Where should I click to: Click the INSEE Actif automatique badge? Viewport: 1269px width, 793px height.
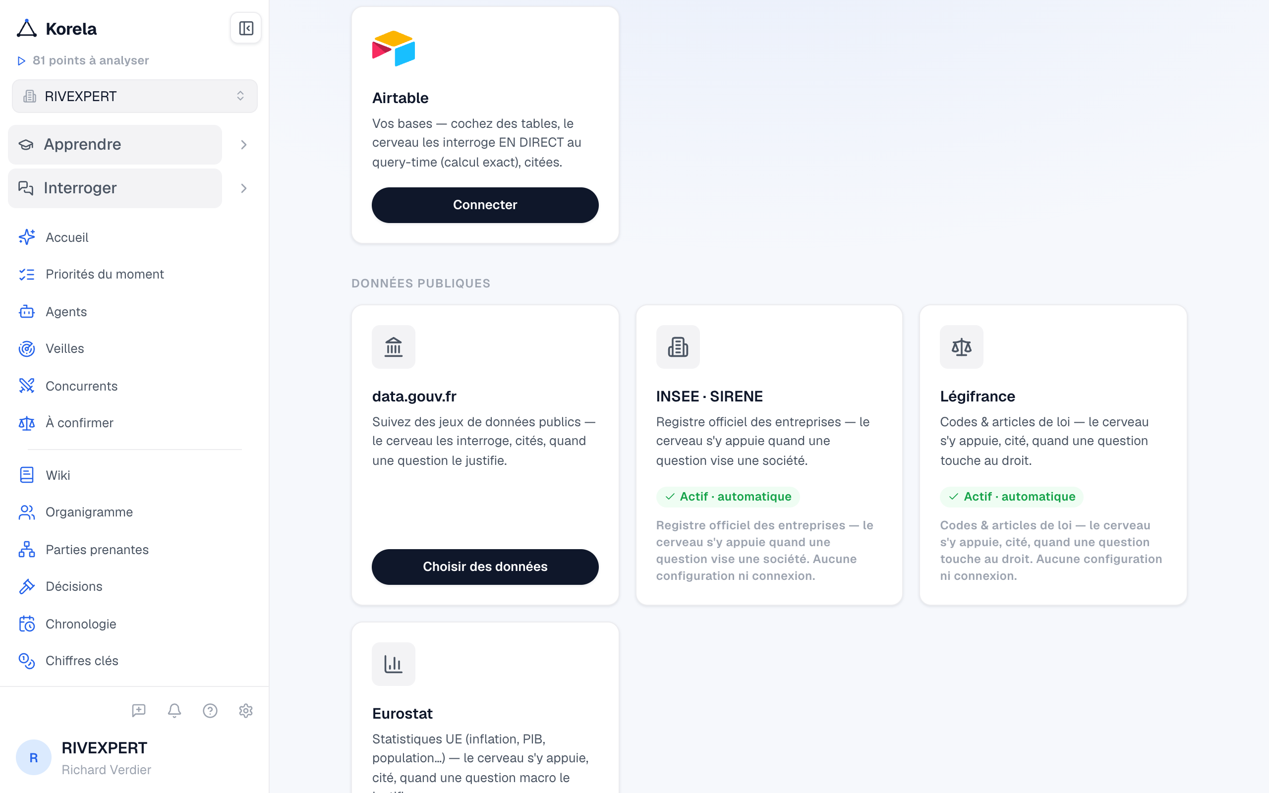coord(728,497)
